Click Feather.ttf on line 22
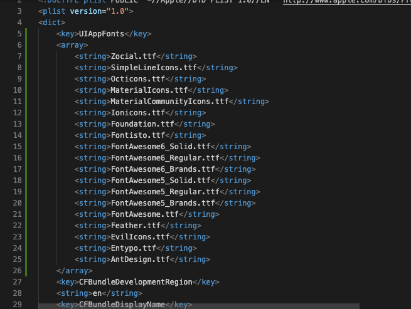 (x=136, y=225)
